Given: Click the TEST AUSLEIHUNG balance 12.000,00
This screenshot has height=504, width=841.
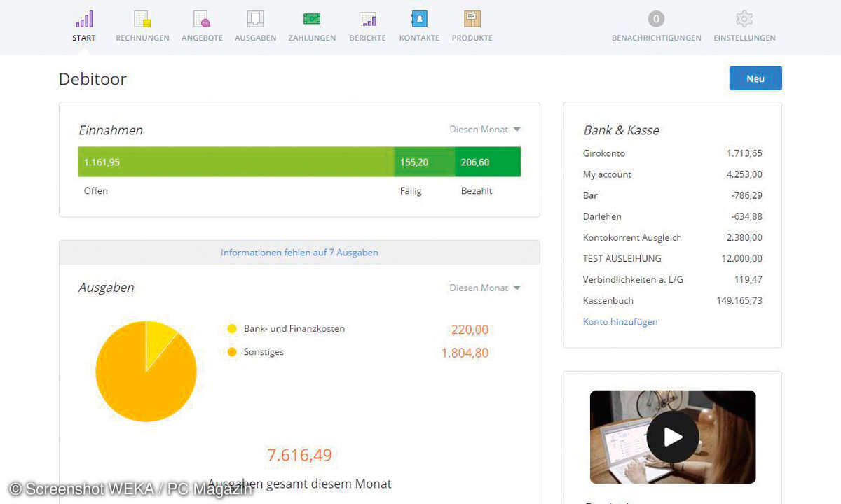Looking at the screenshot, I should pos(742,258).
